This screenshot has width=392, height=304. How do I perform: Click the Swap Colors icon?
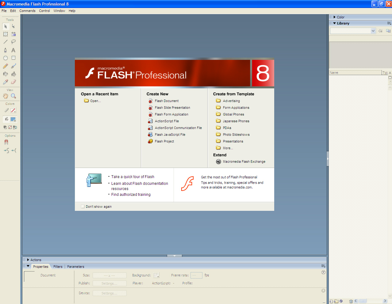coord(15,127)
